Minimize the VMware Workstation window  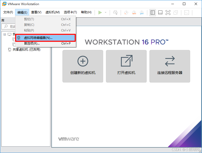click(x=173, y=4)
